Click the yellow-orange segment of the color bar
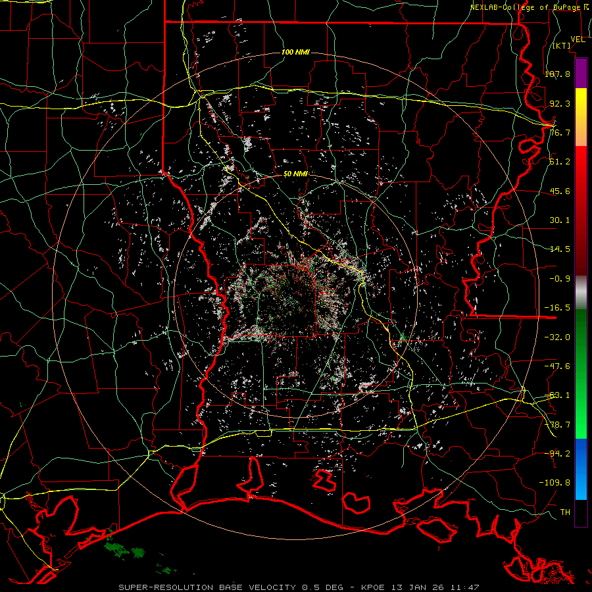 pos(581,117)
